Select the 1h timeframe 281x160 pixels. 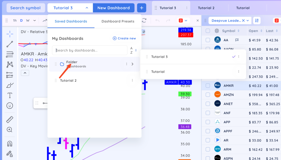15,21
